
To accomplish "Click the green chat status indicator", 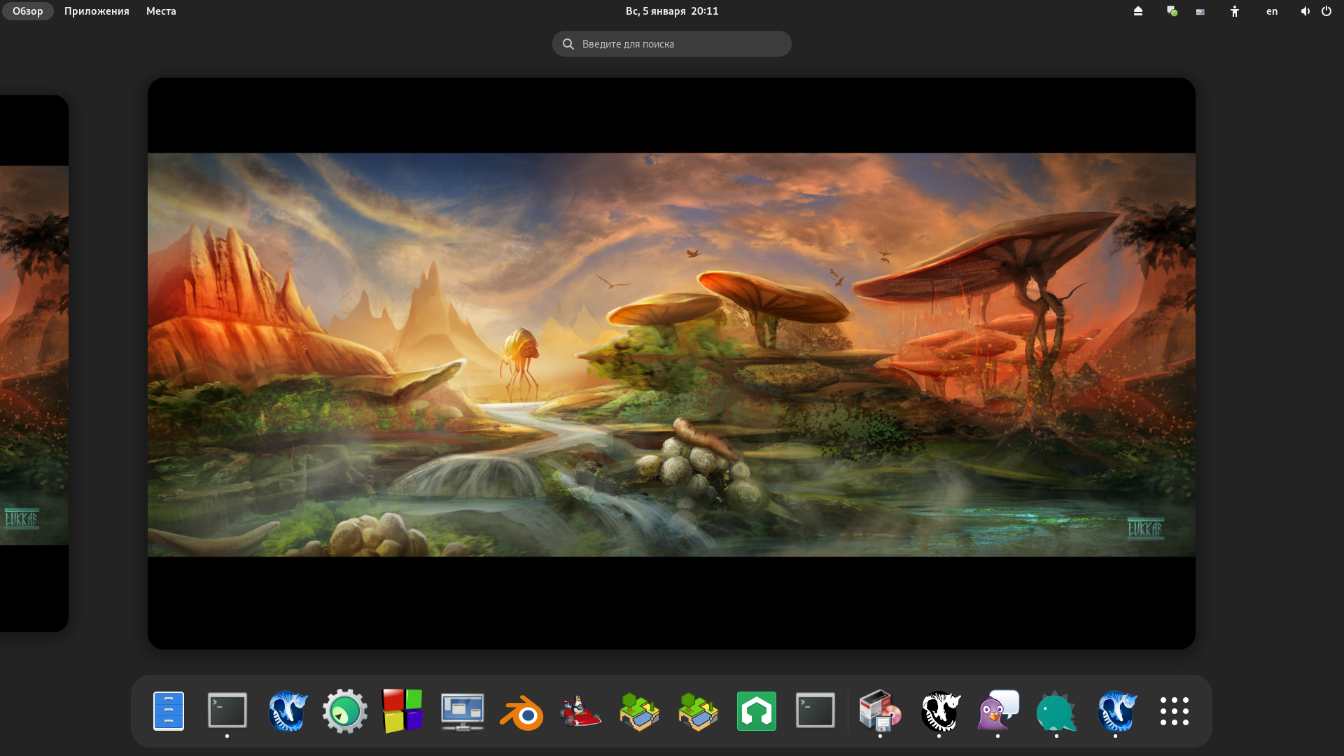I will (x=1172, y=11).
